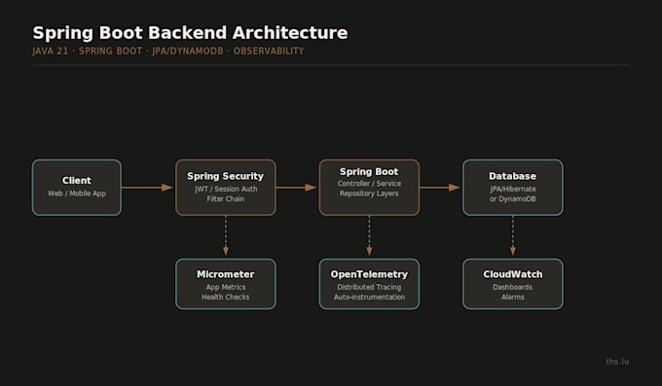The height and width of the screenshot is (386, 662).
Task: Select the CloudWatch node box
Action: click(x=512, y=284)
